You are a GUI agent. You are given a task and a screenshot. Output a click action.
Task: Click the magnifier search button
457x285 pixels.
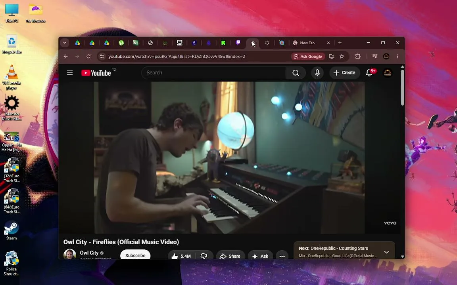pyautogui.click(x=296, y=73)
